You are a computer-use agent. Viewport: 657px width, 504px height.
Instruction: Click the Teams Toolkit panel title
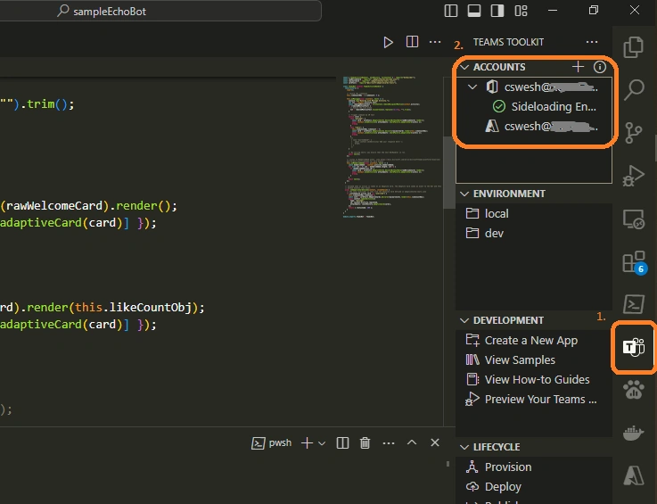point(508,42)
